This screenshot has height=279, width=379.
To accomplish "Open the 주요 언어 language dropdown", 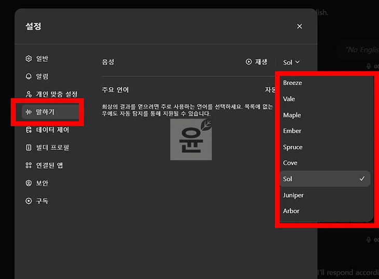I will coord(270,90).
